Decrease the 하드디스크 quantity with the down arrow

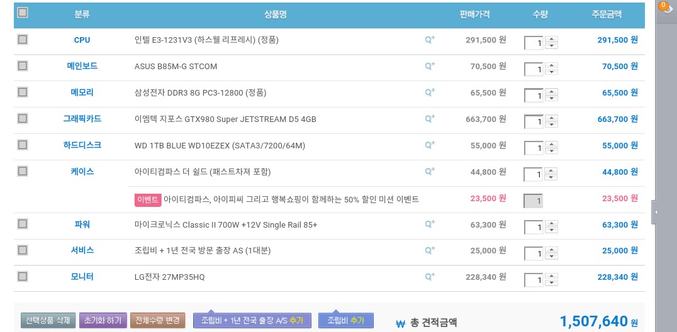pyautogui.click(x=552, y=152)
